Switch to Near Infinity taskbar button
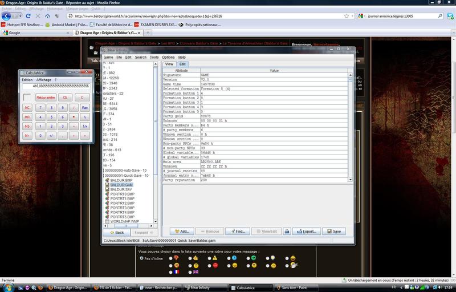Image resolution: width=456 pixels, height=292 pixels. coord(205,287)
